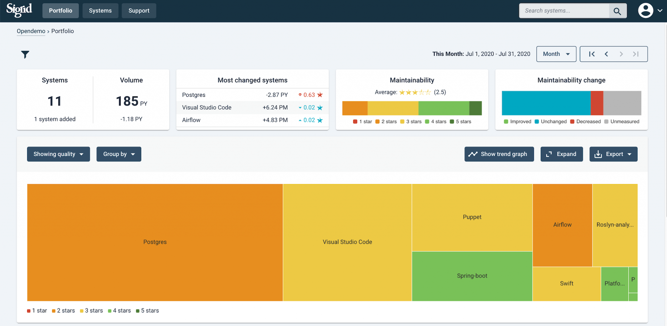The image size is (667, 326).
Task: Click the Sigrid logo
Action: 19,10
